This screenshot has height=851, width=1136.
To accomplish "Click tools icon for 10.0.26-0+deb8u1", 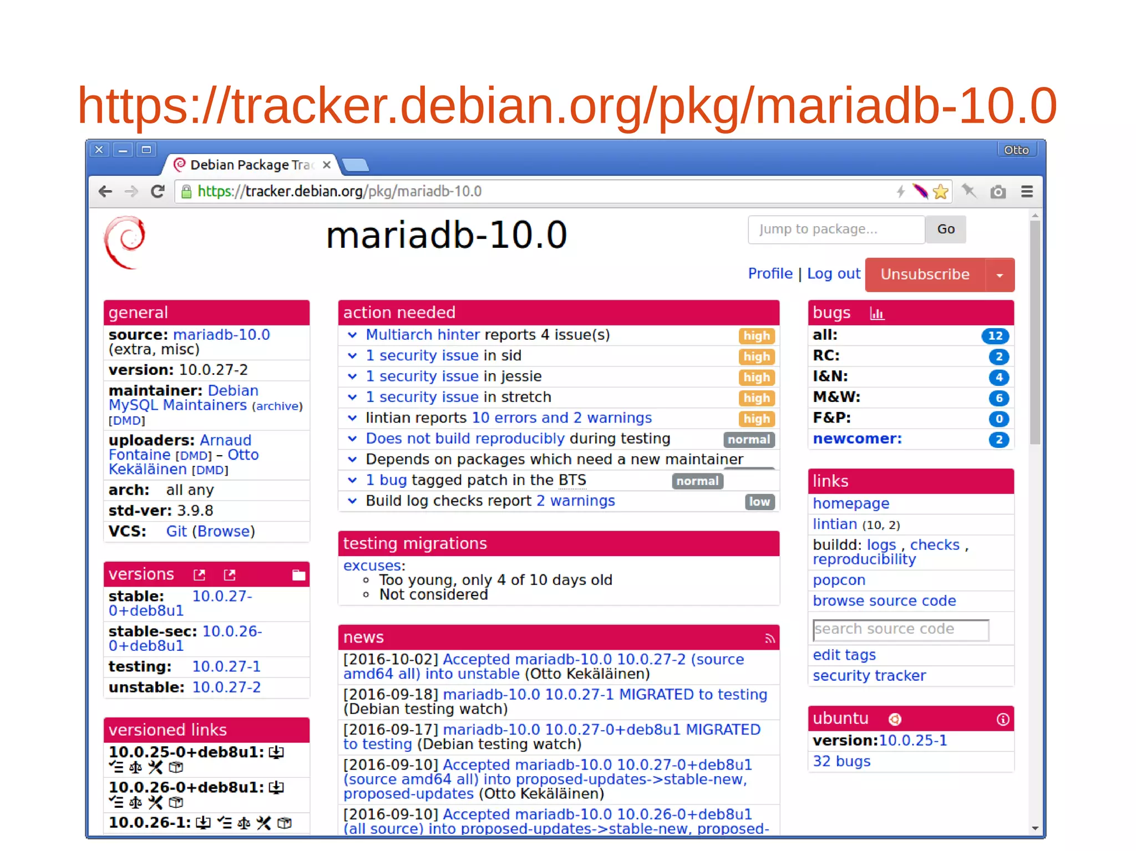I will pyautogui.click(x=155, y=802).
